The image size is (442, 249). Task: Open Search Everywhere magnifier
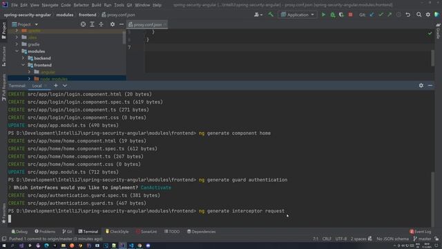coord(419,15)
